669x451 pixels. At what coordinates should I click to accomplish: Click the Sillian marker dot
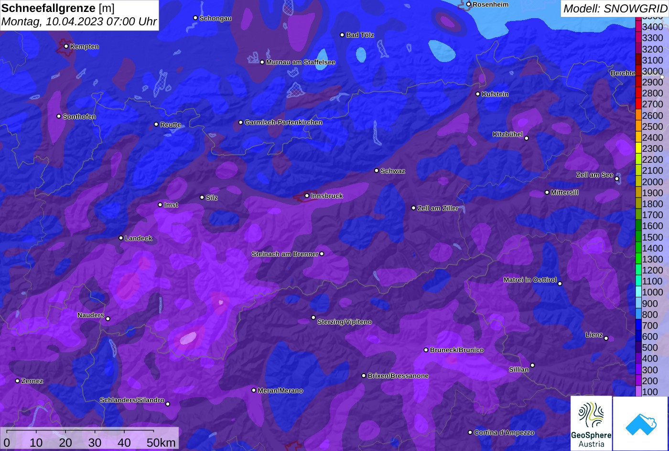click(532, 366)
